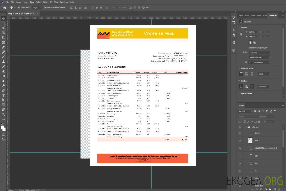The width and height of the screenshot is (286, 191).
Task: Open the File menu
Action: coord(7,2)
